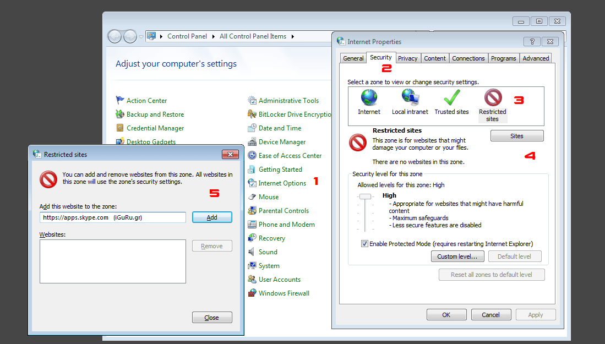
Task: Click the Windows Firewall icon
Action: tap(252, 293)
